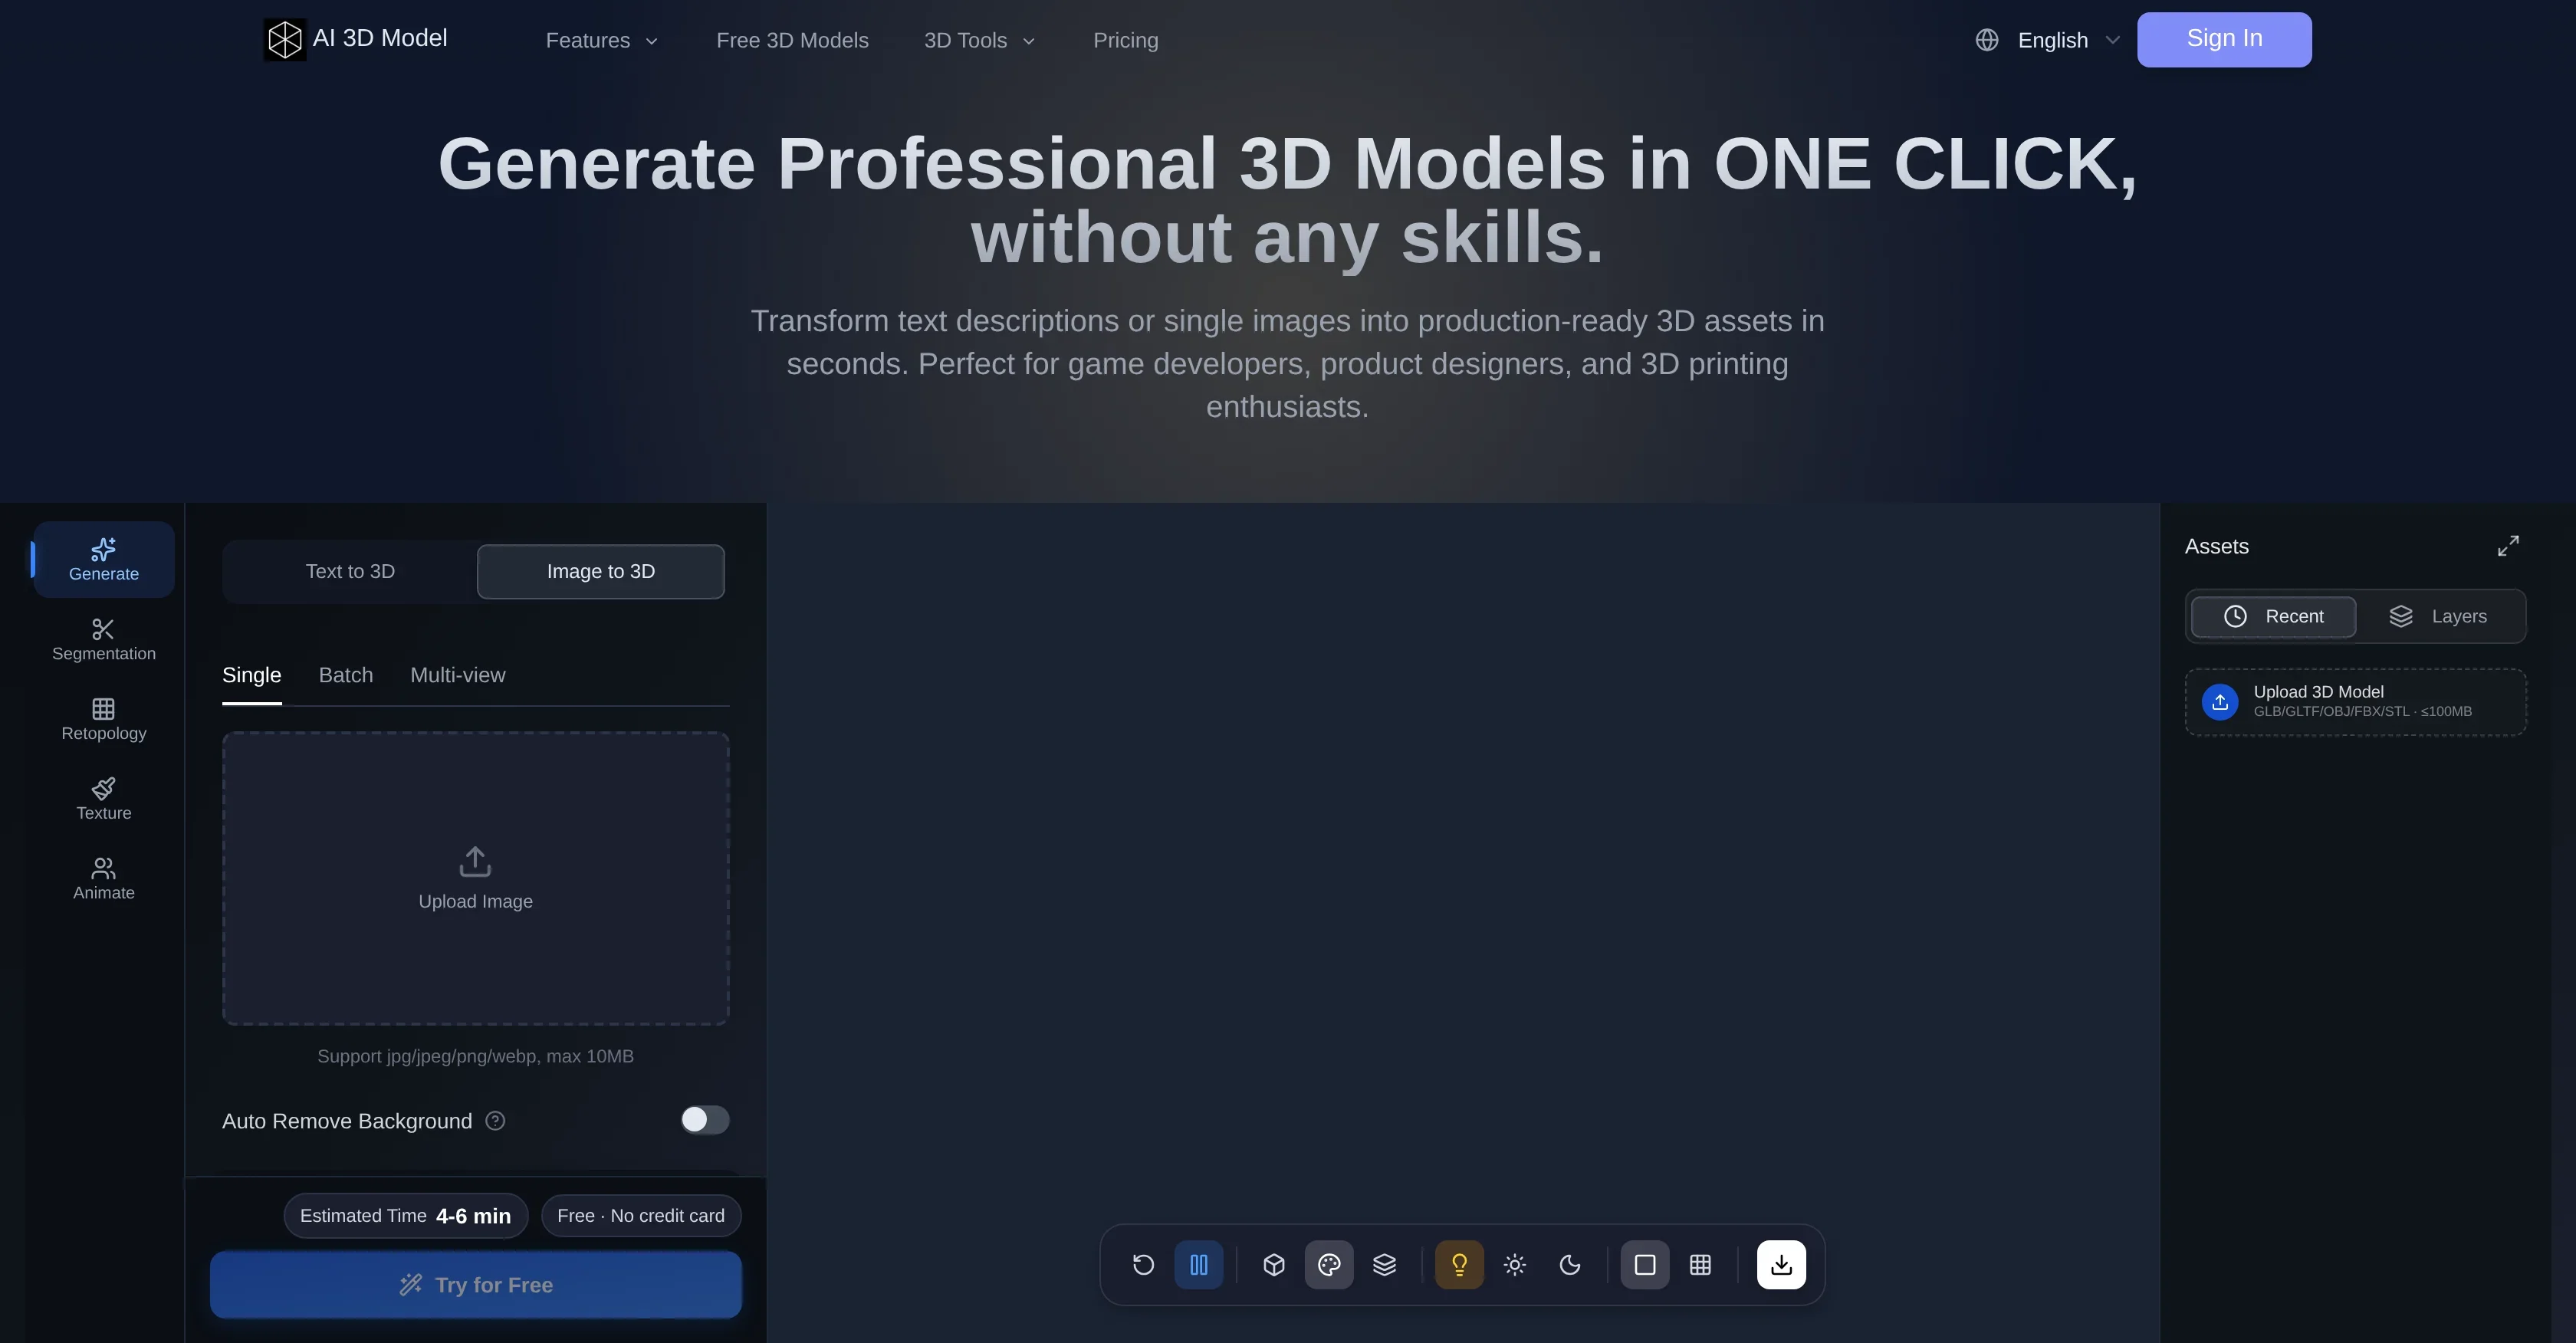The width and height of the screenshot is (2576, 1343).
Task: Reset the viewer with rotate arrow icon
Action: [x=1143, y=1264]
